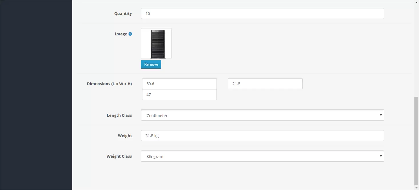Focus the width field showing 21.8

coord(265,84)
